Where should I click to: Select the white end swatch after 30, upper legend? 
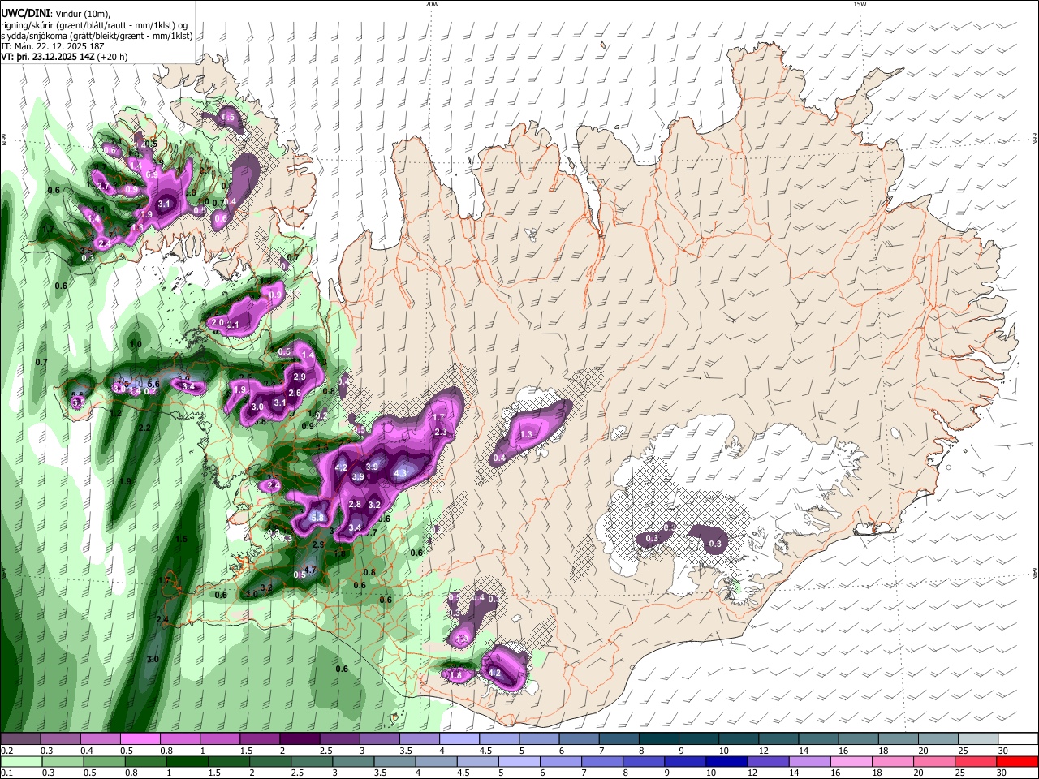coord(1018,738)
